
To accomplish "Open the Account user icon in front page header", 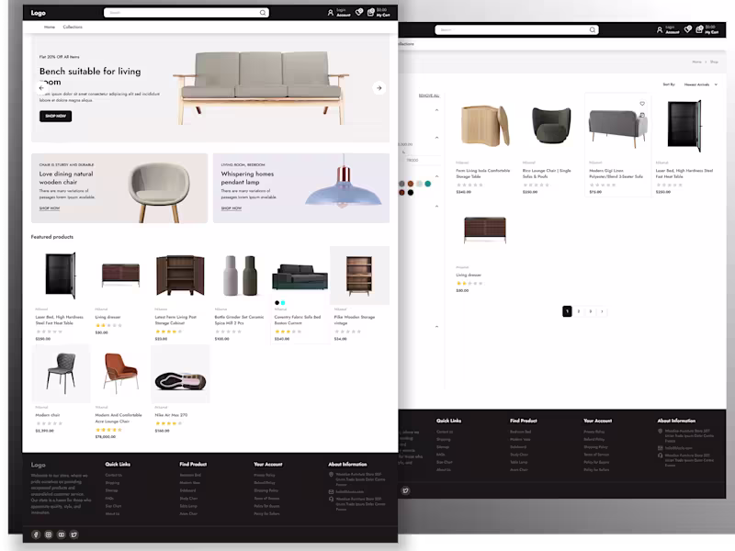I will pos(331,13).
